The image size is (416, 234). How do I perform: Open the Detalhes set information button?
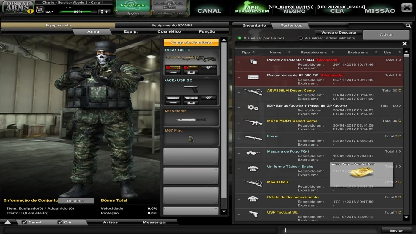coord(76,201)
